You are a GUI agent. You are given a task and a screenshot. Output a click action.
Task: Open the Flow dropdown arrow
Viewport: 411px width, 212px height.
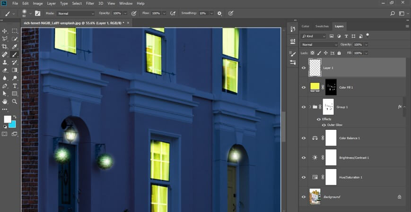click(164, 13)
